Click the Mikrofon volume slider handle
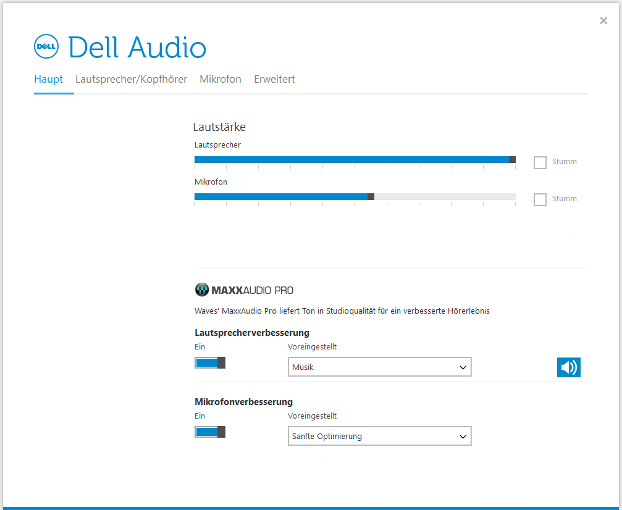Screen dimensions: 622x510 tap(371, 197)
